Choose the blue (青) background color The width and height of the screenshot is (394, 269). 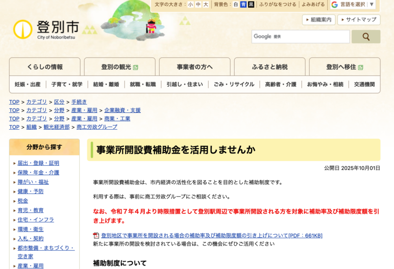[x=243, y=4]
